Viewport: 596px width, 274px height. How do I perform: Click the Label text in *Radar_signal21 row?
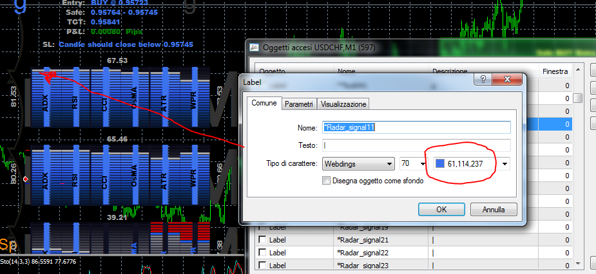[x=277, y=240]
